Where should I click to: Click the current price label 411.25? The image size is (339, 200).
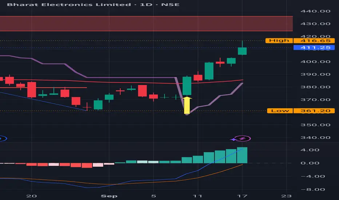[314, 48]
